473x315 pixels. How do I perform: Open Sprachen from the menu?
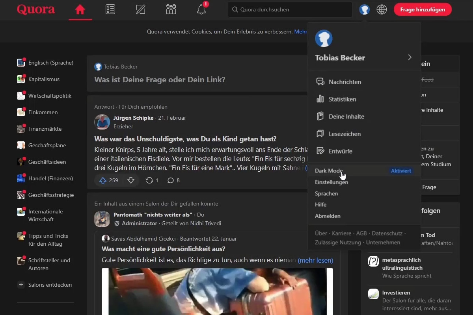[x=326, y=194]
